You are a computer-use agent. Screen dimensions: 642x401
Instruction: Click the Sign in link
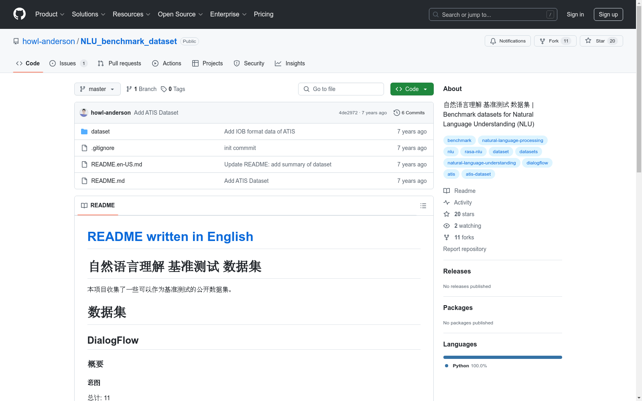[x=575, y=14]
